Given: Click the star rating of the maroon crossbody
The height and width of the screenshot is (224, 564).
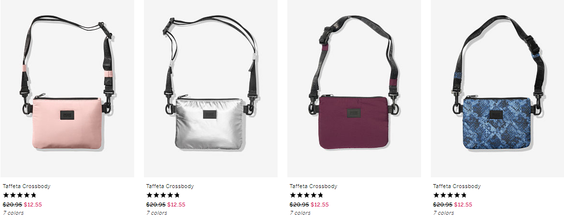Looking at the screenshot, I should [306, 195].
